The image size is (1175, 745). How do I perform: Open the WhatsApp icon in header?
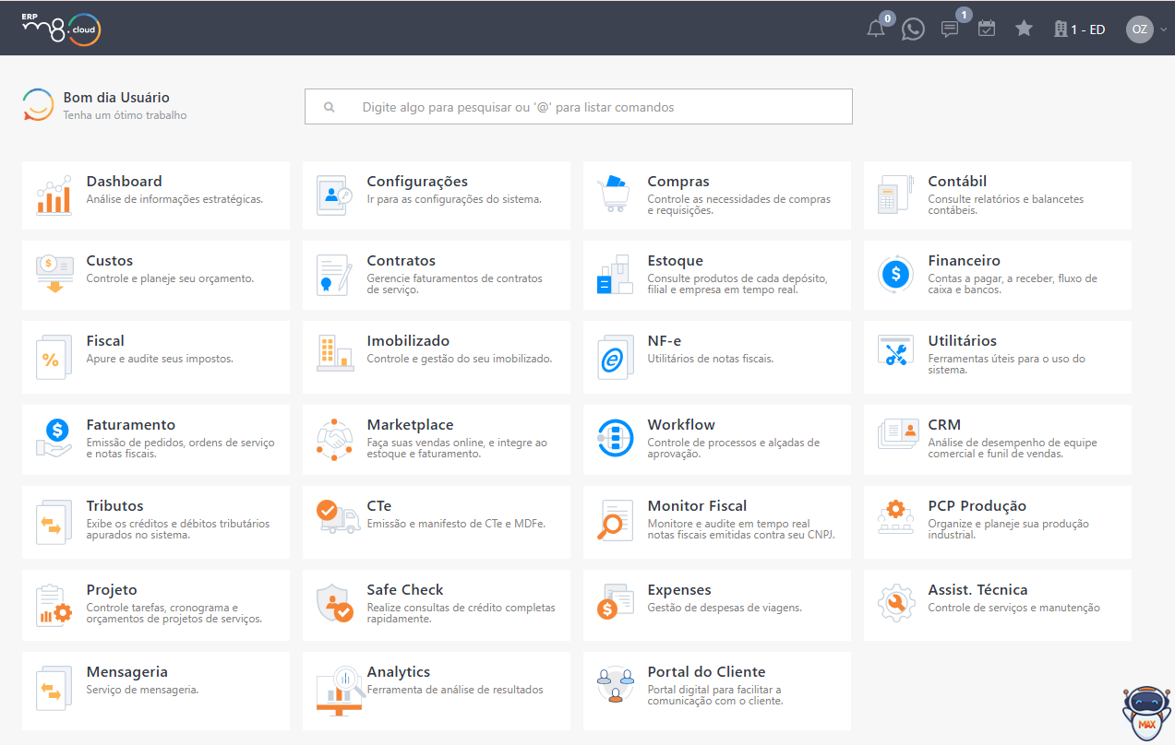913,29
